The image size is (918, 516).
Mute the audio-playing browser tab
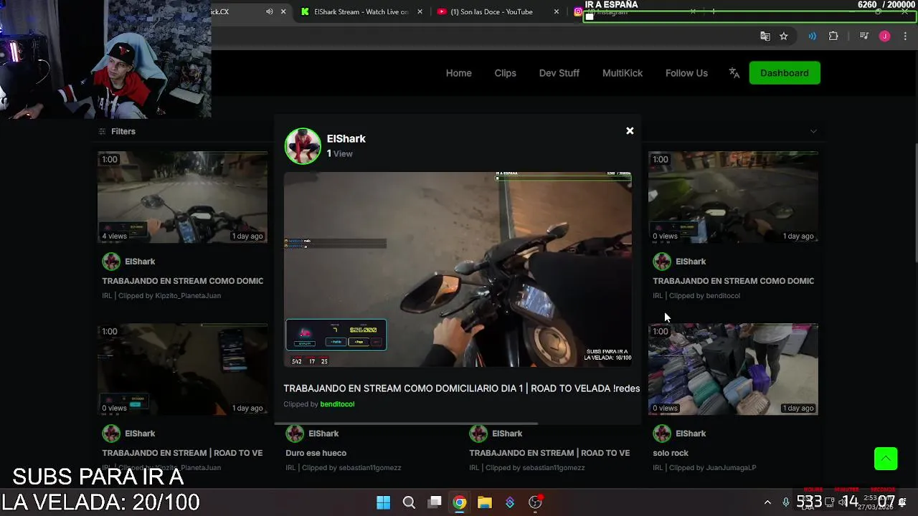[270, 11]
